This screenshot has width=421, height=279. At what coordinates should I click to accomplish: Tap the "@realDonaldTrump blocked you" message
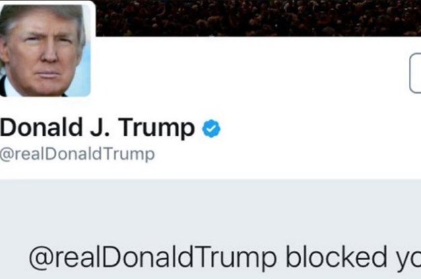point(225,257)
